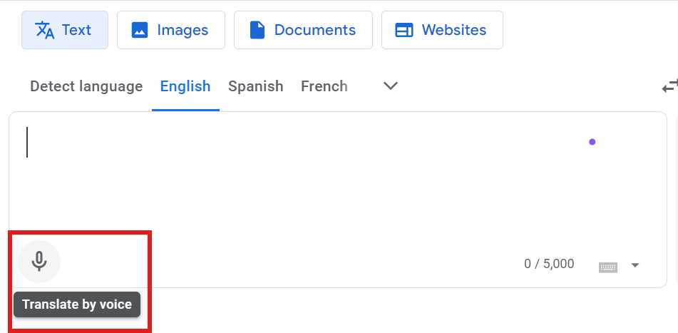
Task: Swap source and target languages
Action: [669, 87]
